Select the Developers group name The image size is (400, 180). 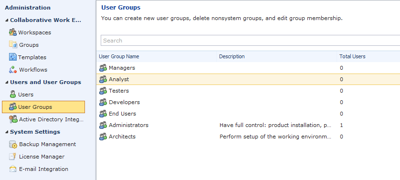124,102
